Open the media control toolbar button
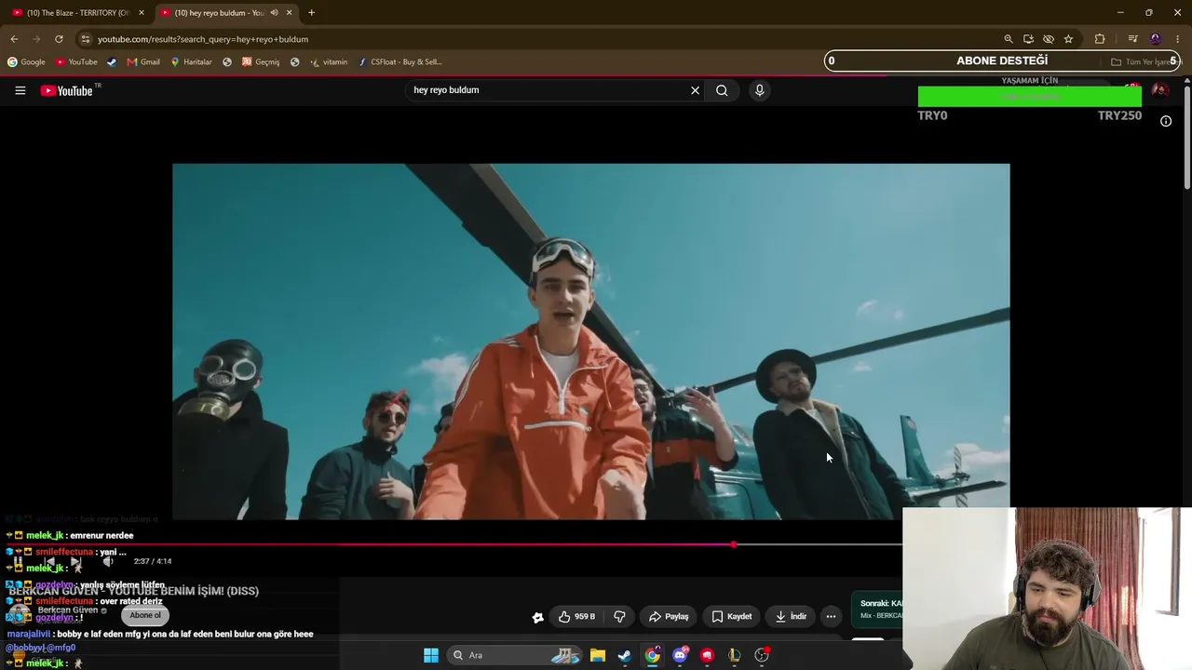This screenshot has height=670, width=1192. click(x=1132, y=39)
